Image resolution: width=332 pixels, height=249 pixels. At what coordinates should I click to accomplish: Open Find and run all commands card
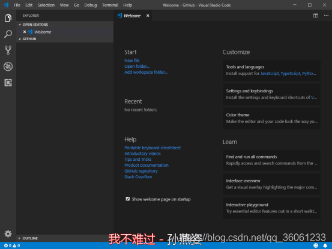coord(271,160)
